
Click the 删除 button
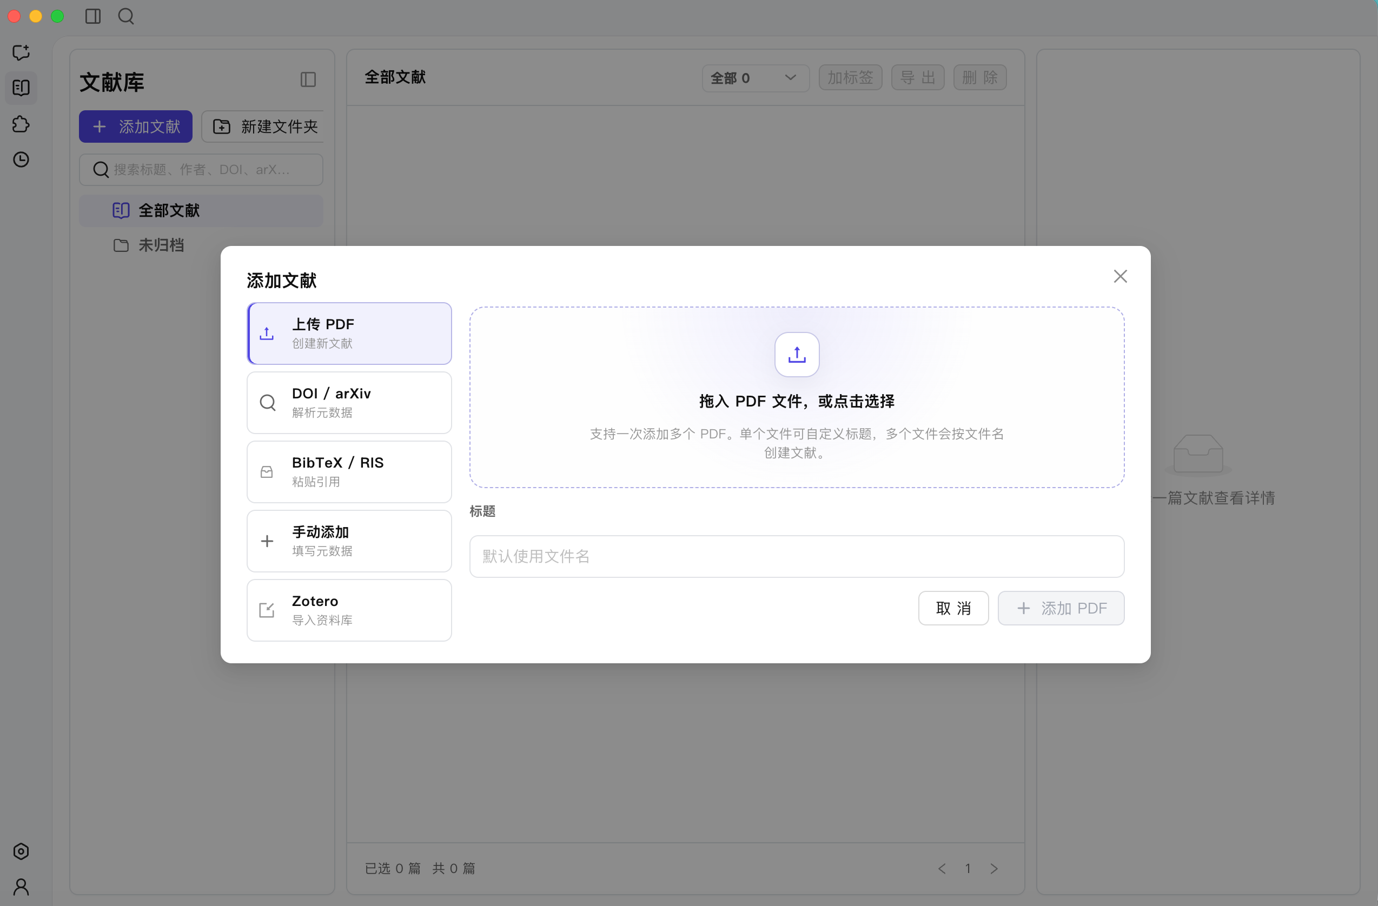(x=979, y=78)
